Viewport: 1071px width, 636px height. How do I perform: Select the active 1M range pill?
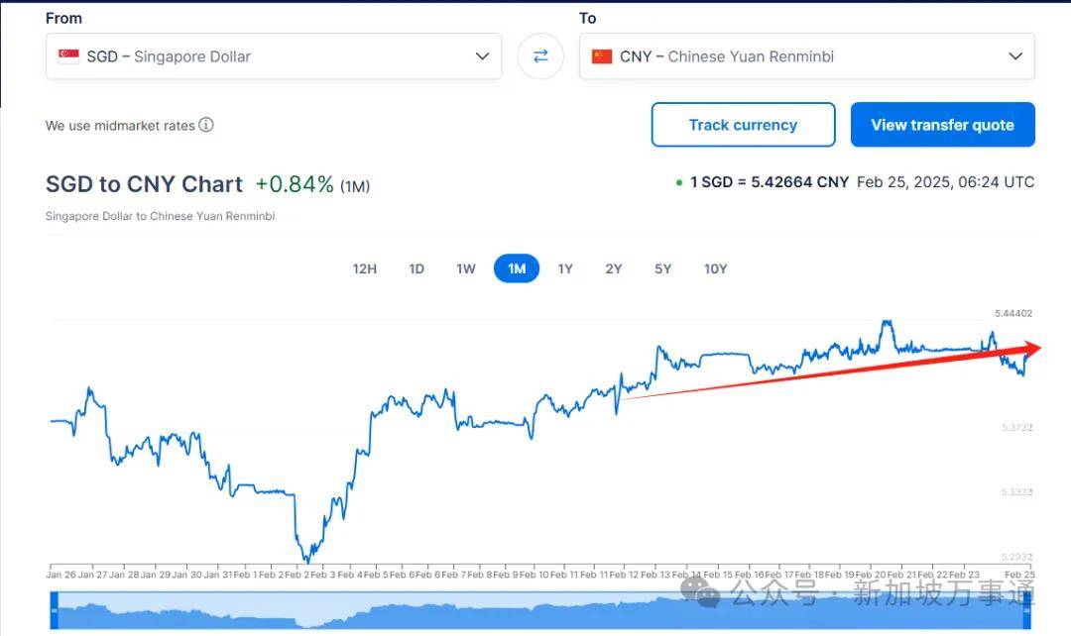(x=517, y=268)
